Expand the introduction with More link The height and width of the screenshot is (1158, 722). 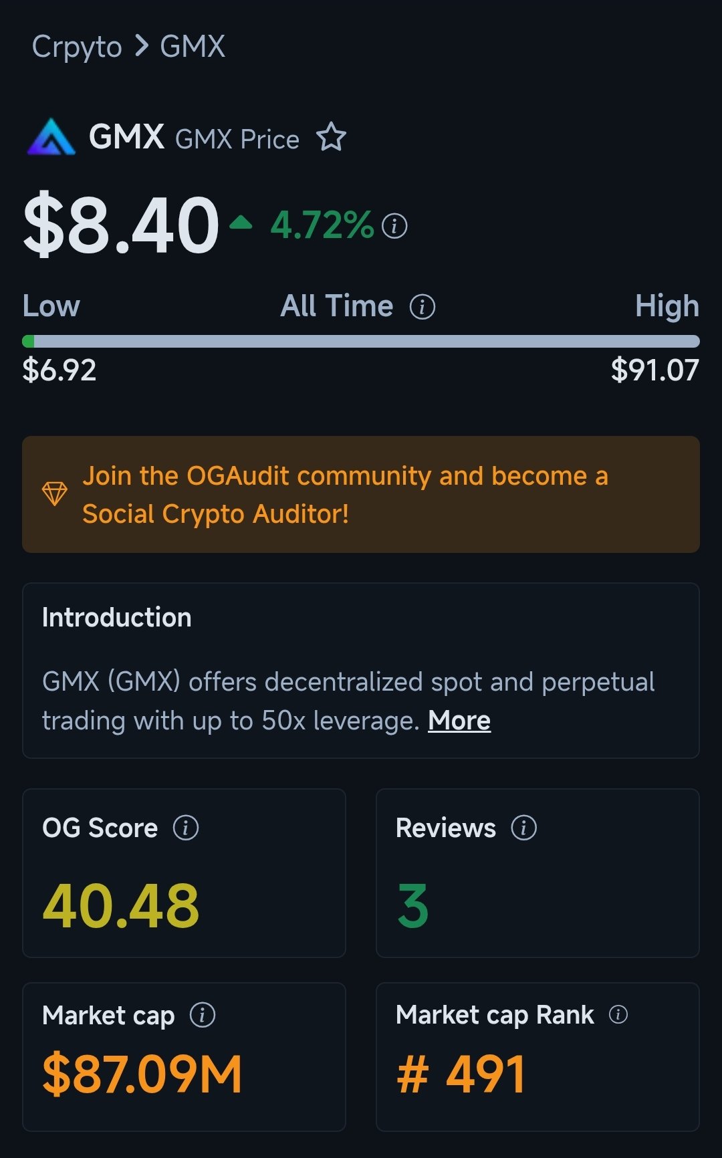(459, 721)
